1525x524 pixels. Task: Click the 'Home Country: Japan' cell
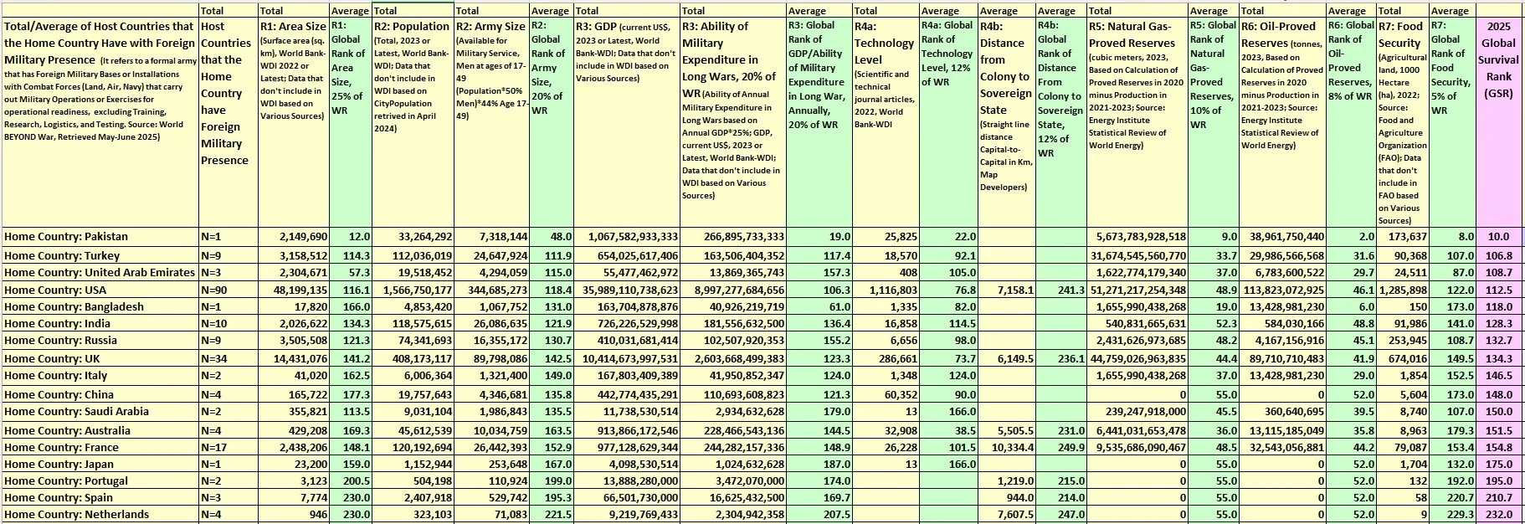point(100,464)
